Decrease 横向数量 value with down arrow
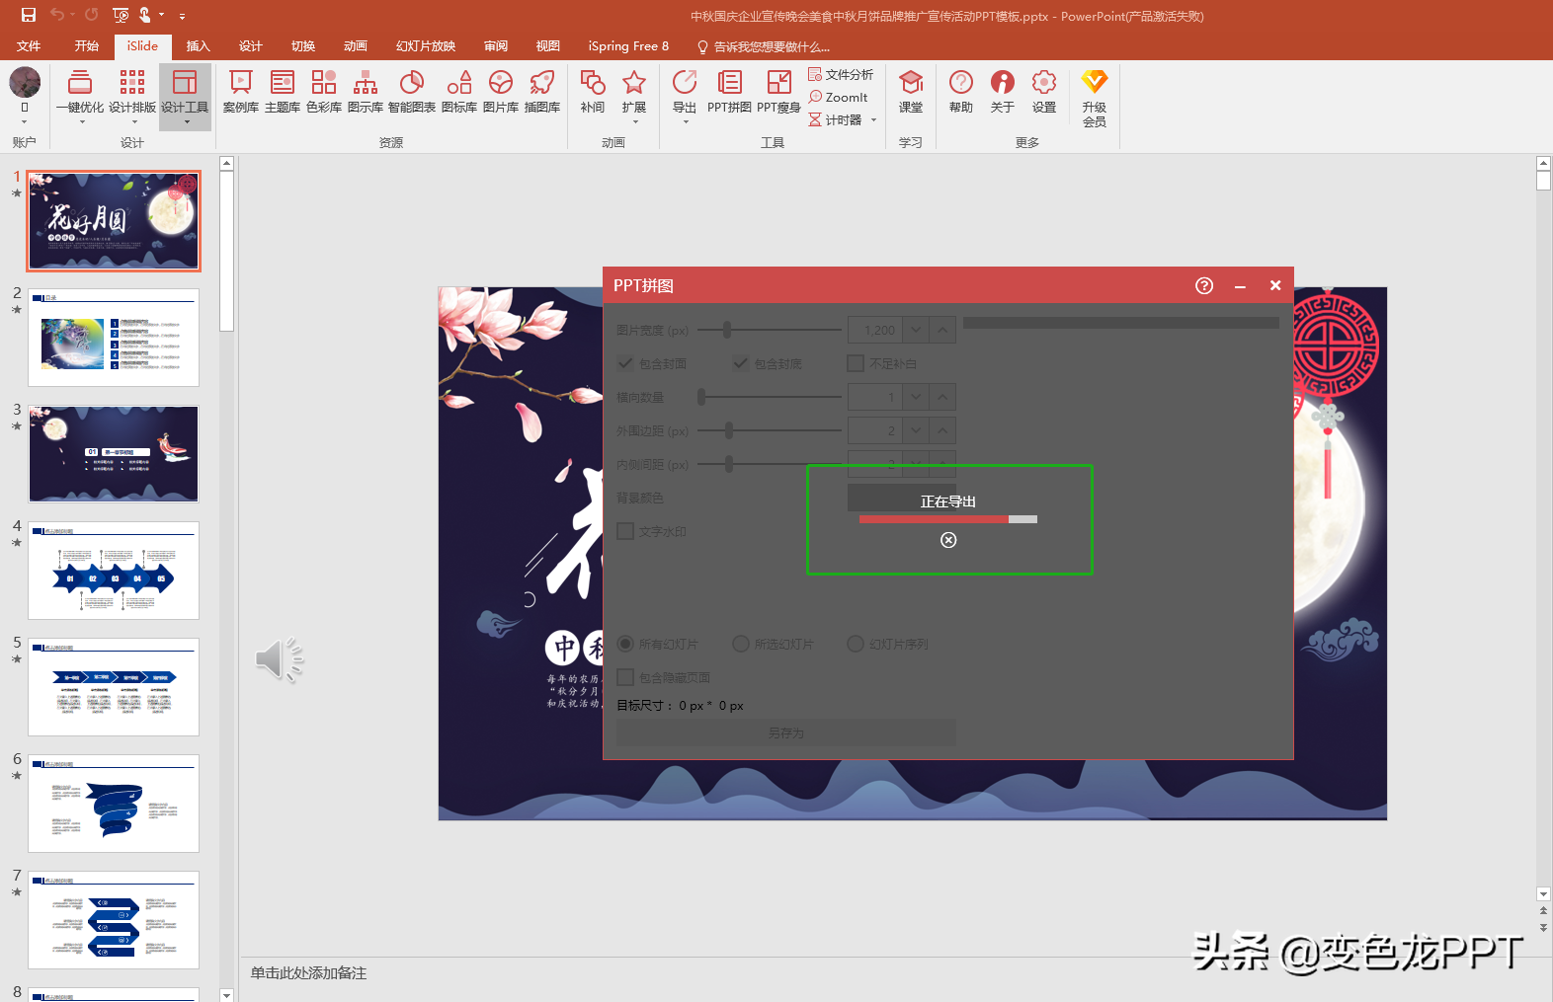 917,397
